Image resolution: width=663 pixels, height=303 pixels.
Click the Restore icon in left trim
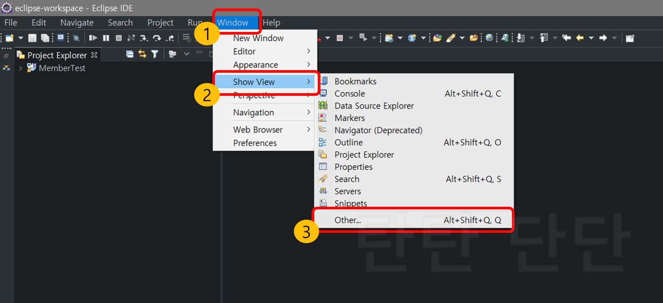click(6, 56)
